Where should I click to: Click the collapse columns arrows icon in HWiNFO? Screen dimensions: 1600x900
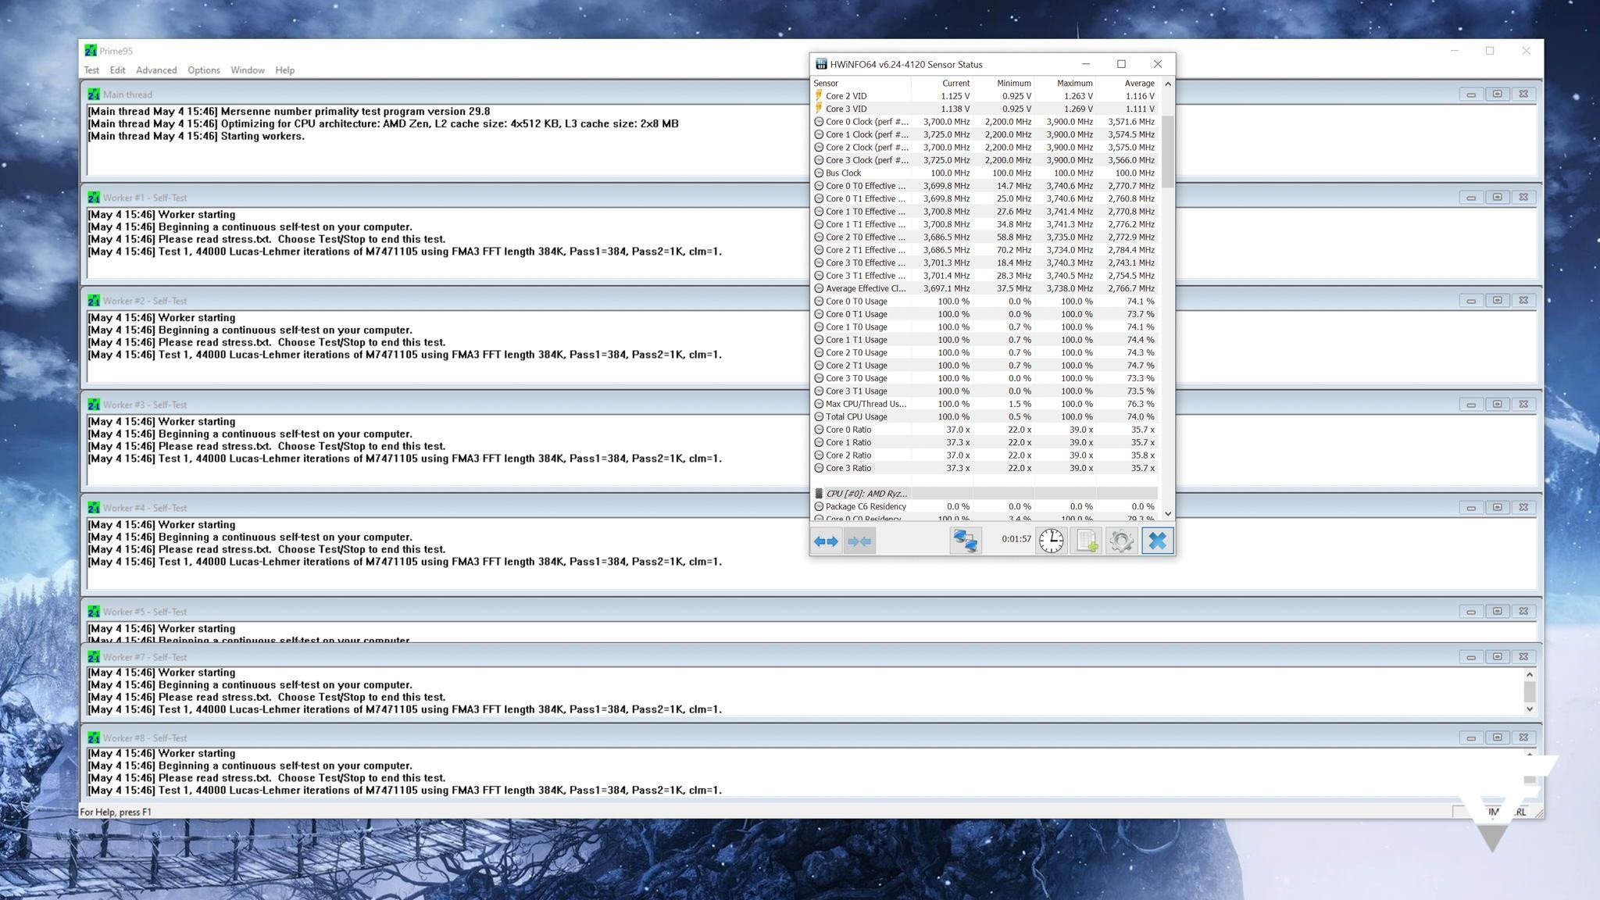pyautogui.click(x=859, y=541)
